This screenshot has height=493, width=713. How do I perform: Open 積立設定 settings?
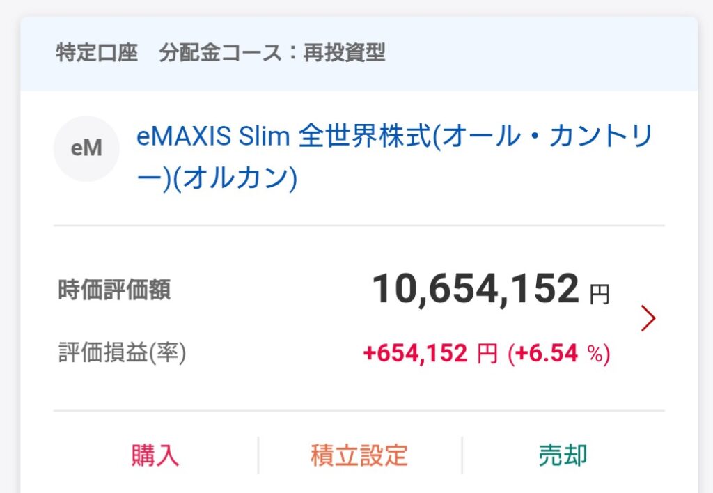coord(359,455)
